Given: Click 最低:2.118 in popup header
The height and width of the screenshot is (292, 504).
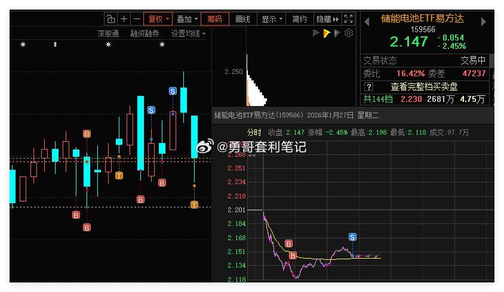Looking at the screenshot, I should [x=408, y=132].
